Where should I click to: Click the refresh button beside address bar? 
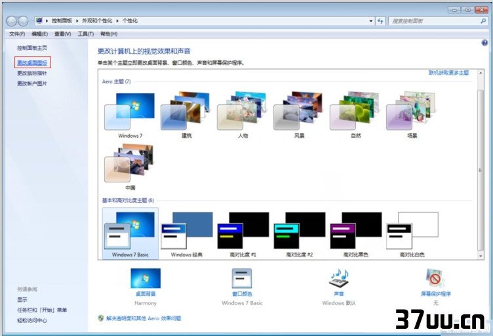[x=380, y=21]
